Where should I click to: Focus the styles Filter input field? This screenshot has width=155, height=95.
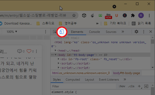point(83,86)
